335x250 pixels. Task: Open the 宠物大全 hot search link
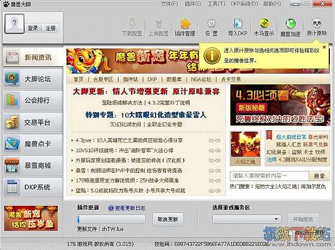(265, 186)
